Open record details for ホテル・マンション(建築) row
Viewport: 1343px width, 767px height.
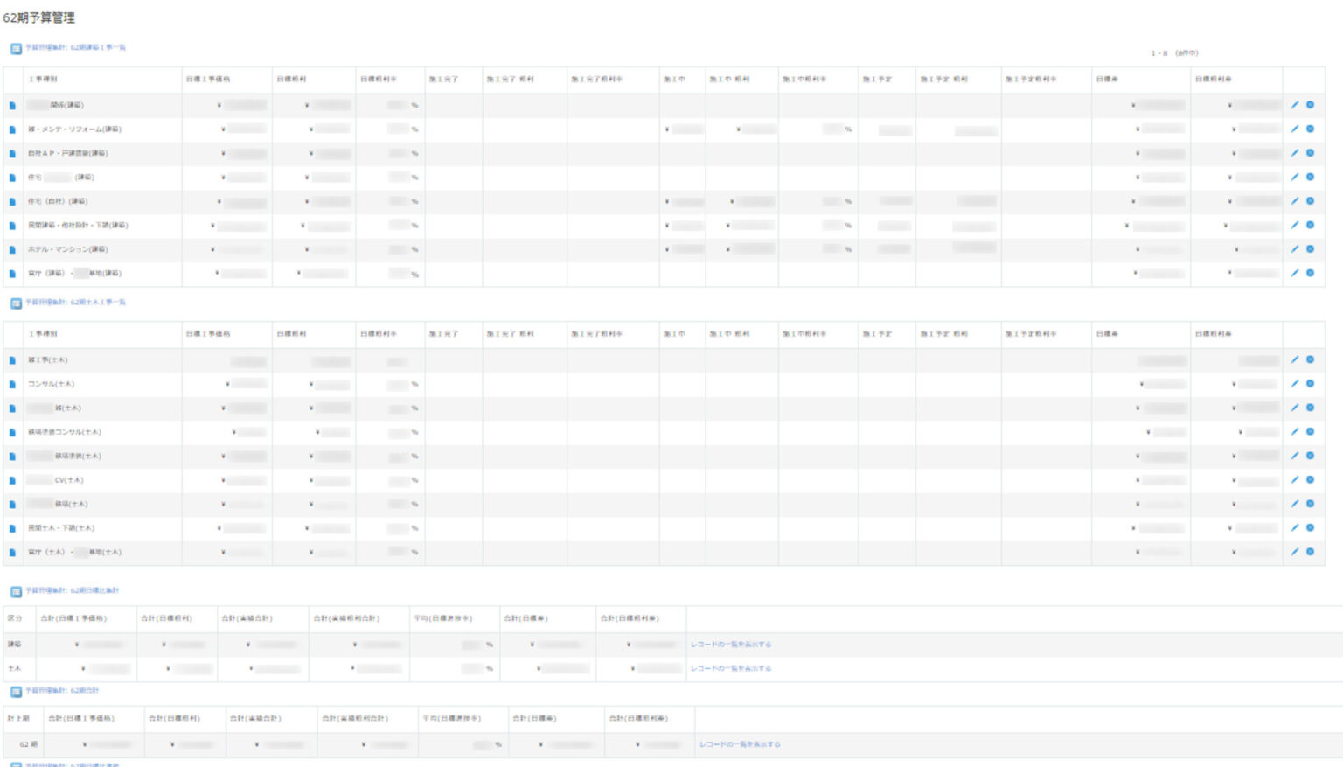(x=12, y=250)
